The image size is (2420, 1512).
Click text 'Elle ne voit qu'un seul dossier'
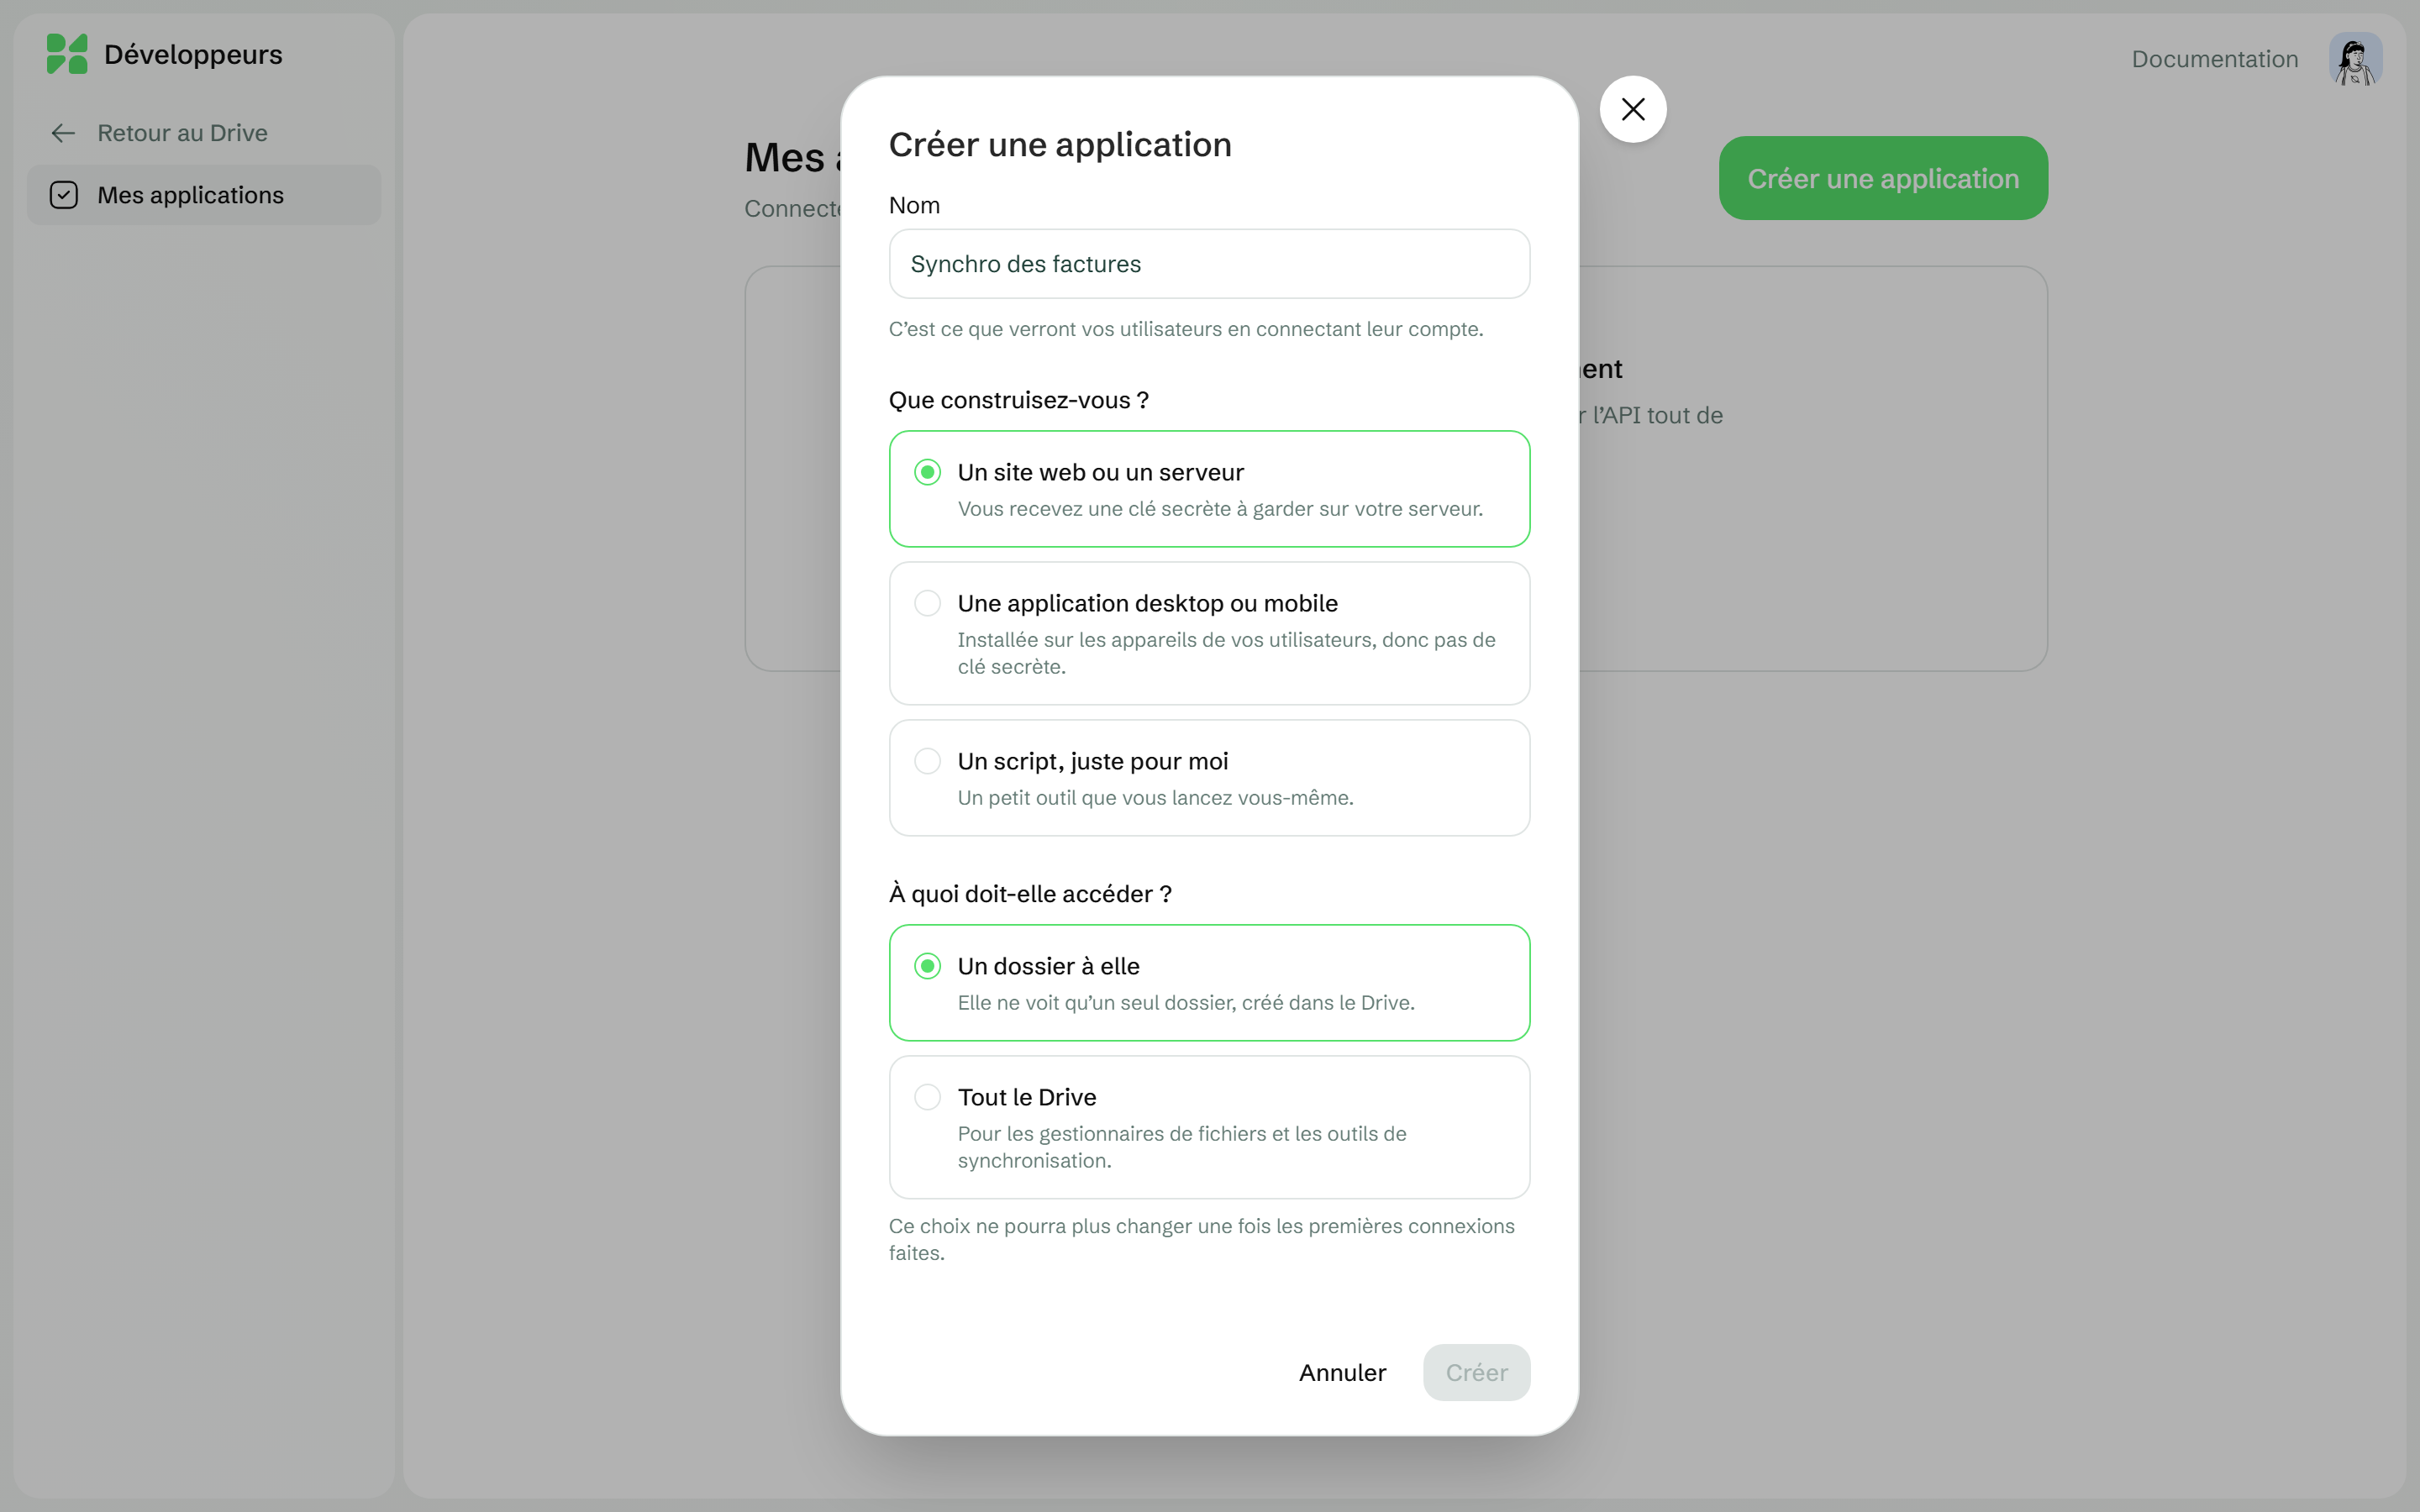(x=1186, y=1003)
